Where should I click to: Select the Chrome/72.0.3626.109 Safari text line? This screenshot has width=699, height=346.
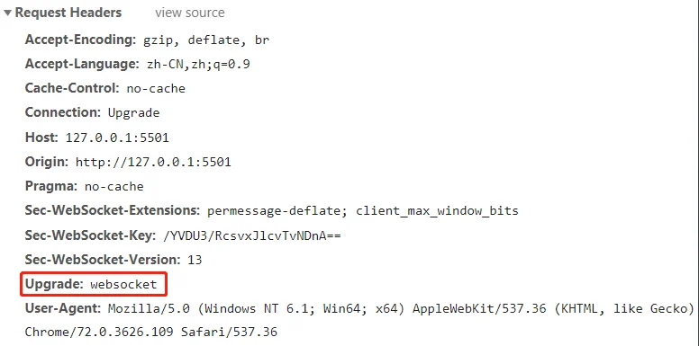(x=151, y=332)
